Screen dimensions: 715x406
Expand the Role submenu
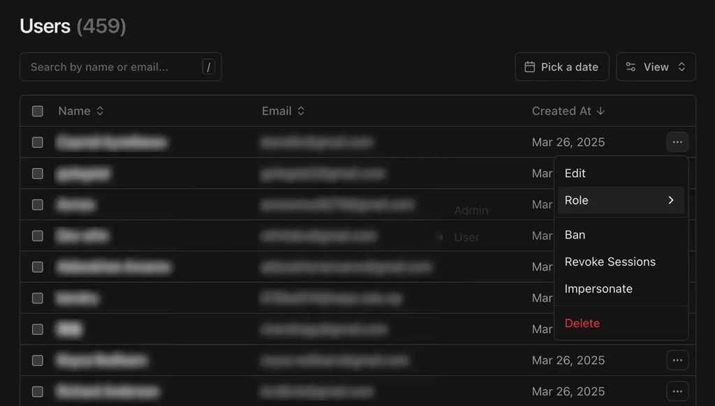pos(621,200)
